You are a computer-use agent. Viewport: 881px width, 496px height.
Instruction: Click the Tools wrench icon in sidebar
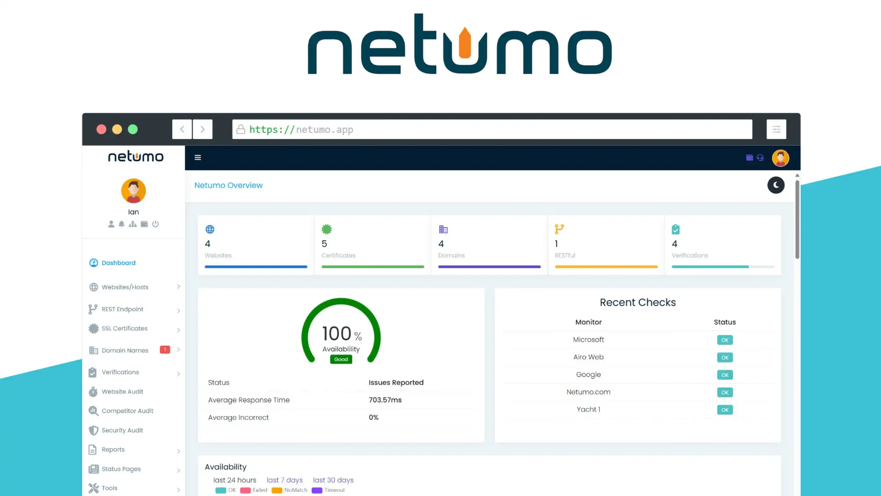(93, 488)
